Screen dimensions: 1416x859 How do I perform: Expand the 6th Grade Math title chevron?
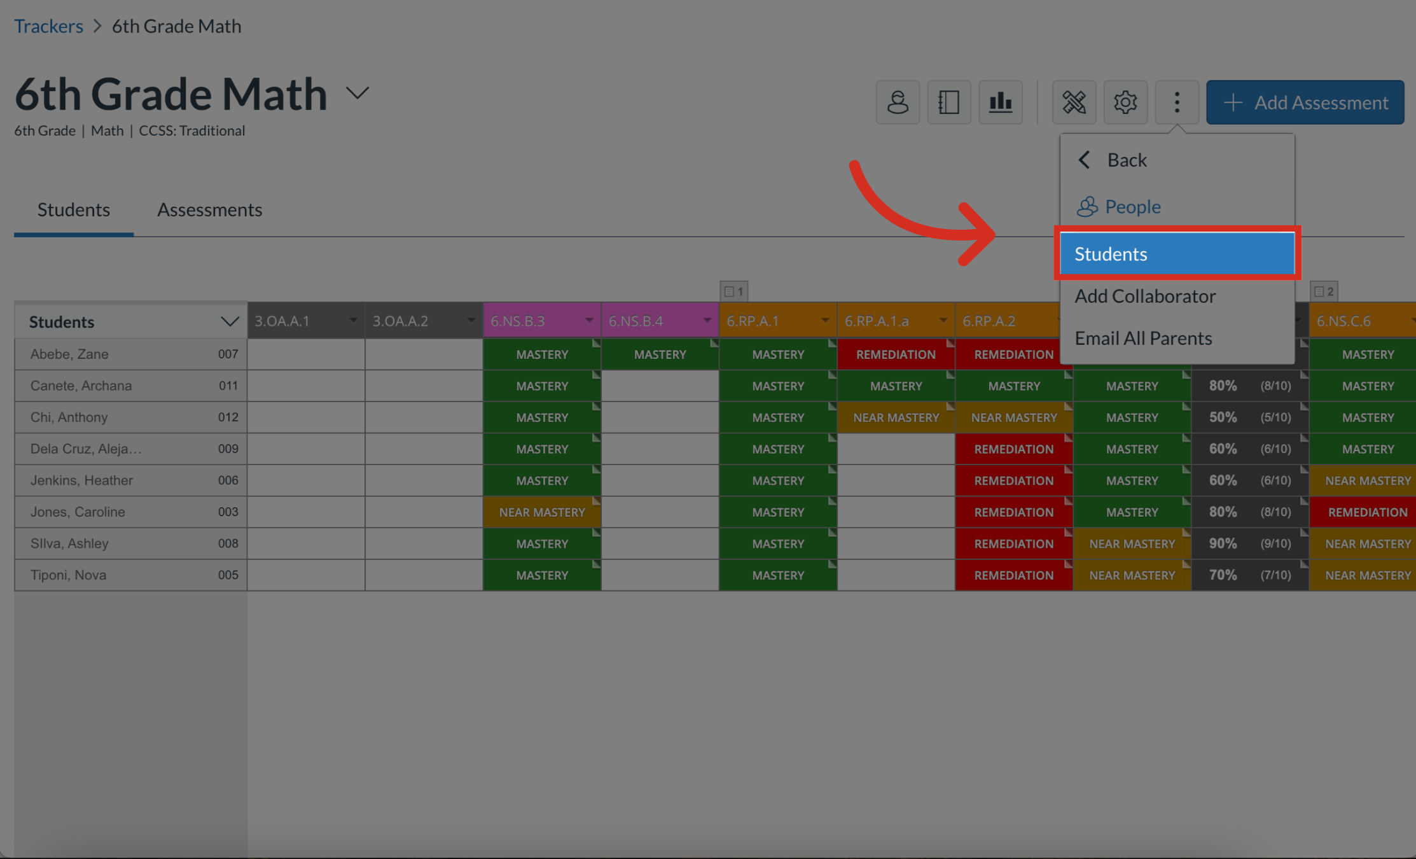coord(357,94)
